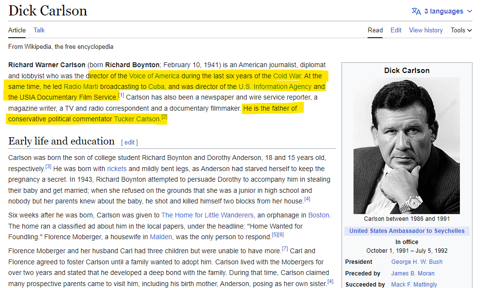The image size is (487, 288).
Task: Click the 'President' infobox label
Action: [x=359, y=262]
